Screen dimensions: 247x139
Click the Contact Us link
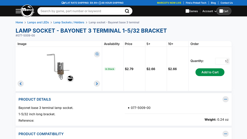pyautogui.click(x=227, y=3)
